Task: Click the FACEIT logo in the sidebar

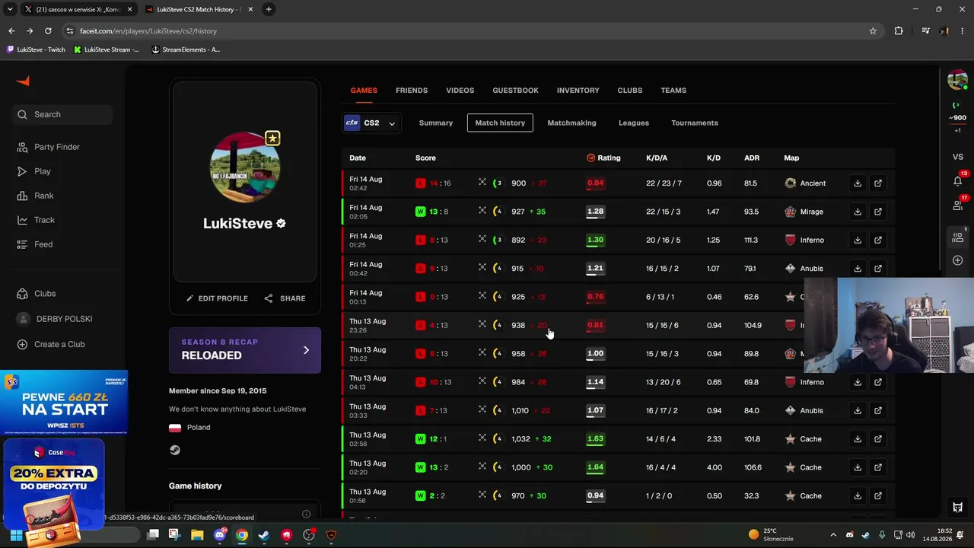Action: [x=23, y=81]
